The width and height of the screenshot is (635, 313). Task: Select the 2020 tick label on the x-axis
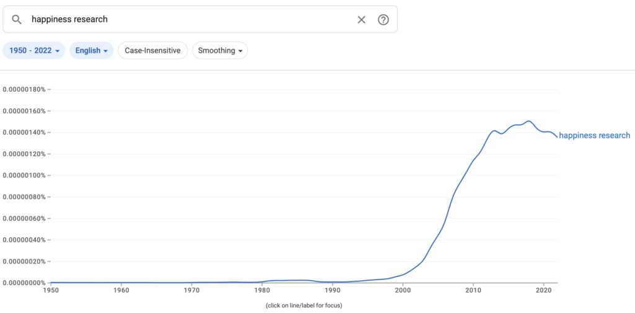(544, 289)
